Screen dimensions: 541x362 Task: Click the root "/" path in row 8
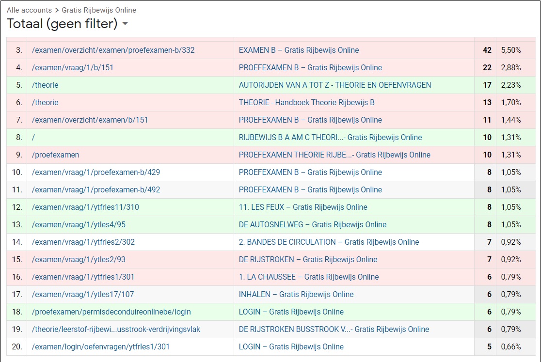tap(33, 137)
